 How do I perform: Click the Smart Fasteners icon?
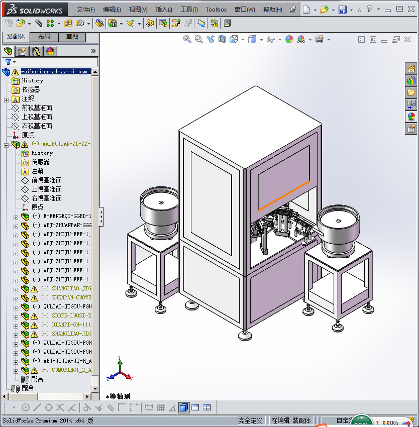coord(68,24)
